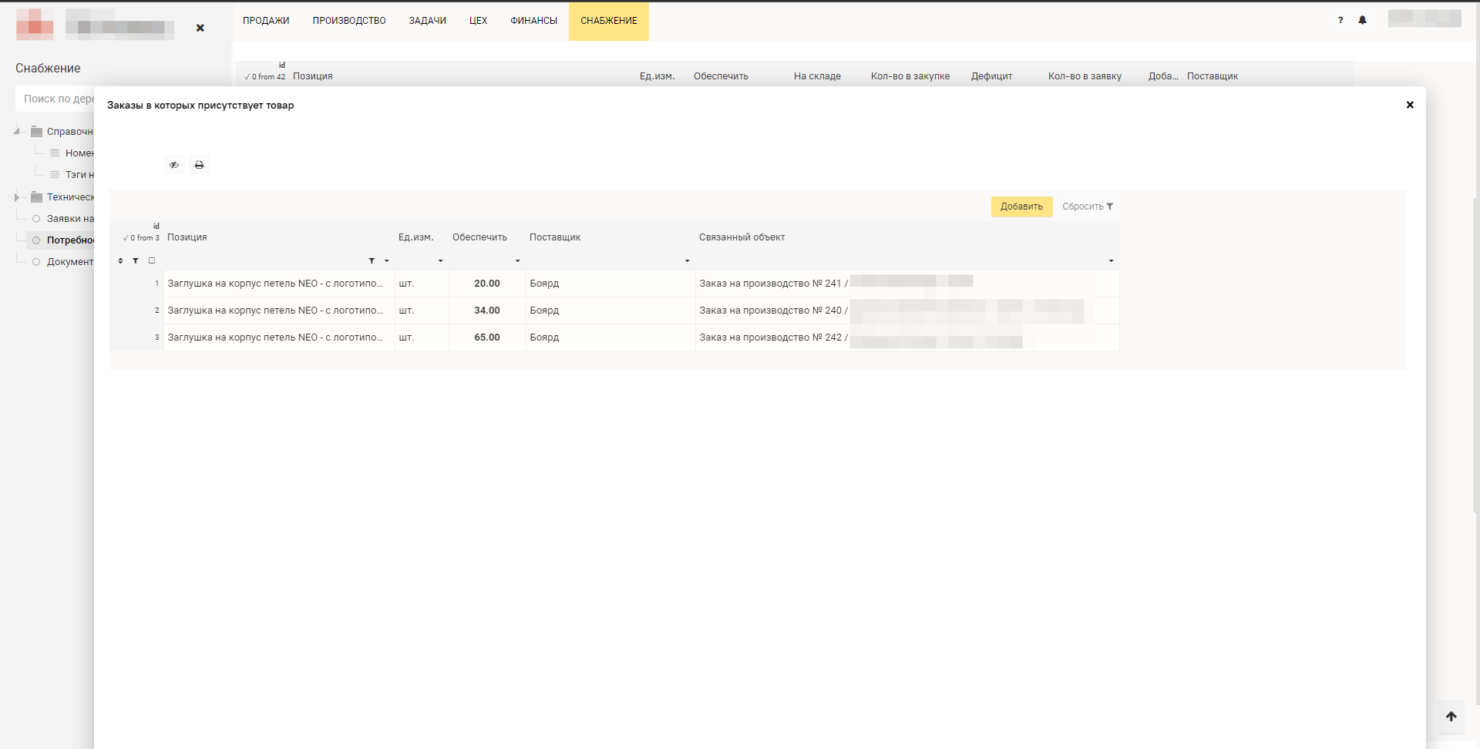Viewport: 1480px width, 749px height.
Task: Open notifications bell icon
Action: pos(1362,20)
